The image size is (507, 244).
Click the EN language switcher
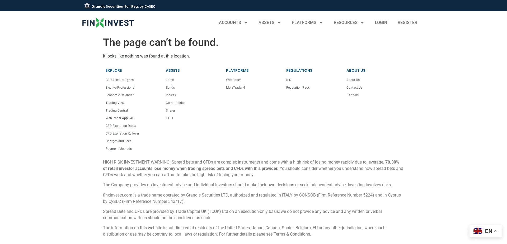click(x=489, y=231)
